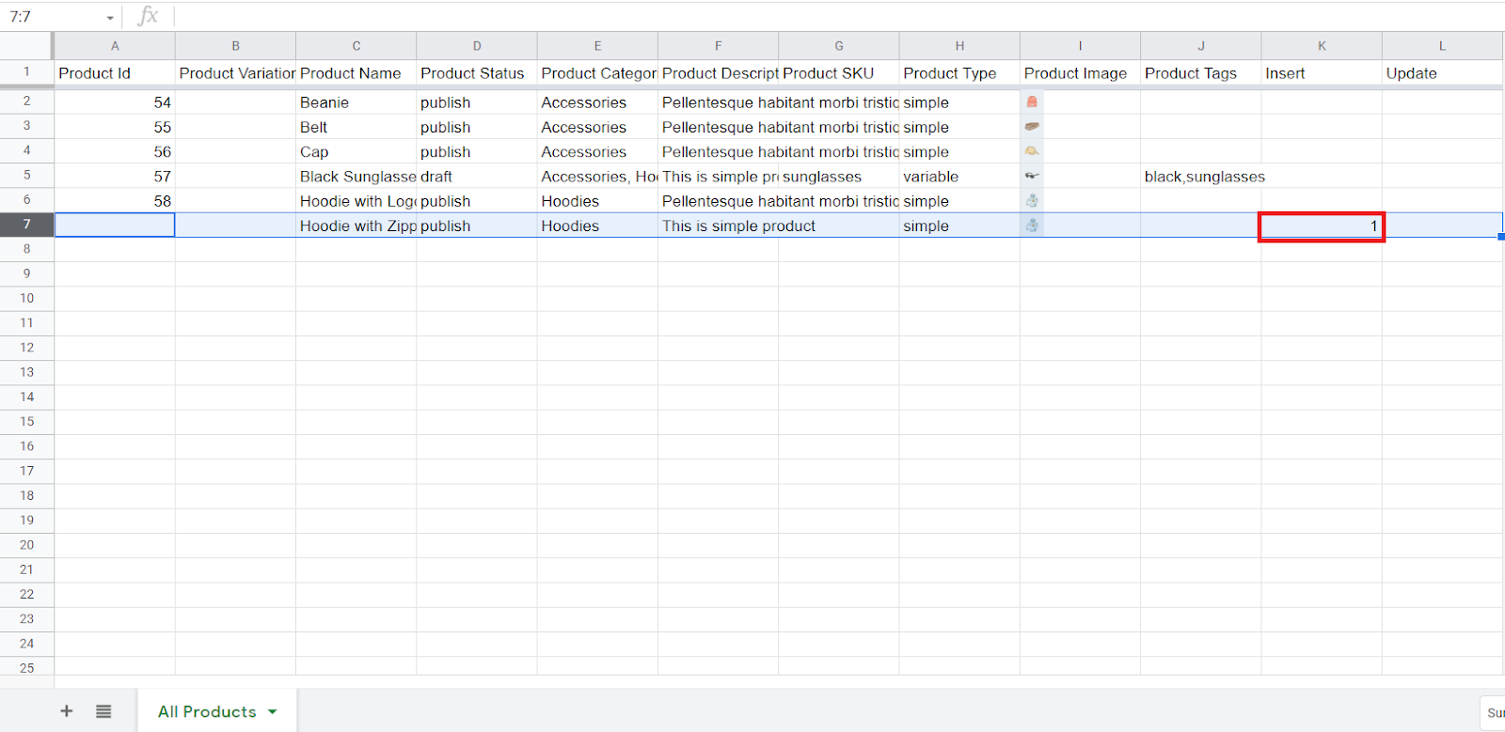Expand the All Products tab dropdown arrow
The image size is (1505, 732).
(x=273, y=711)
